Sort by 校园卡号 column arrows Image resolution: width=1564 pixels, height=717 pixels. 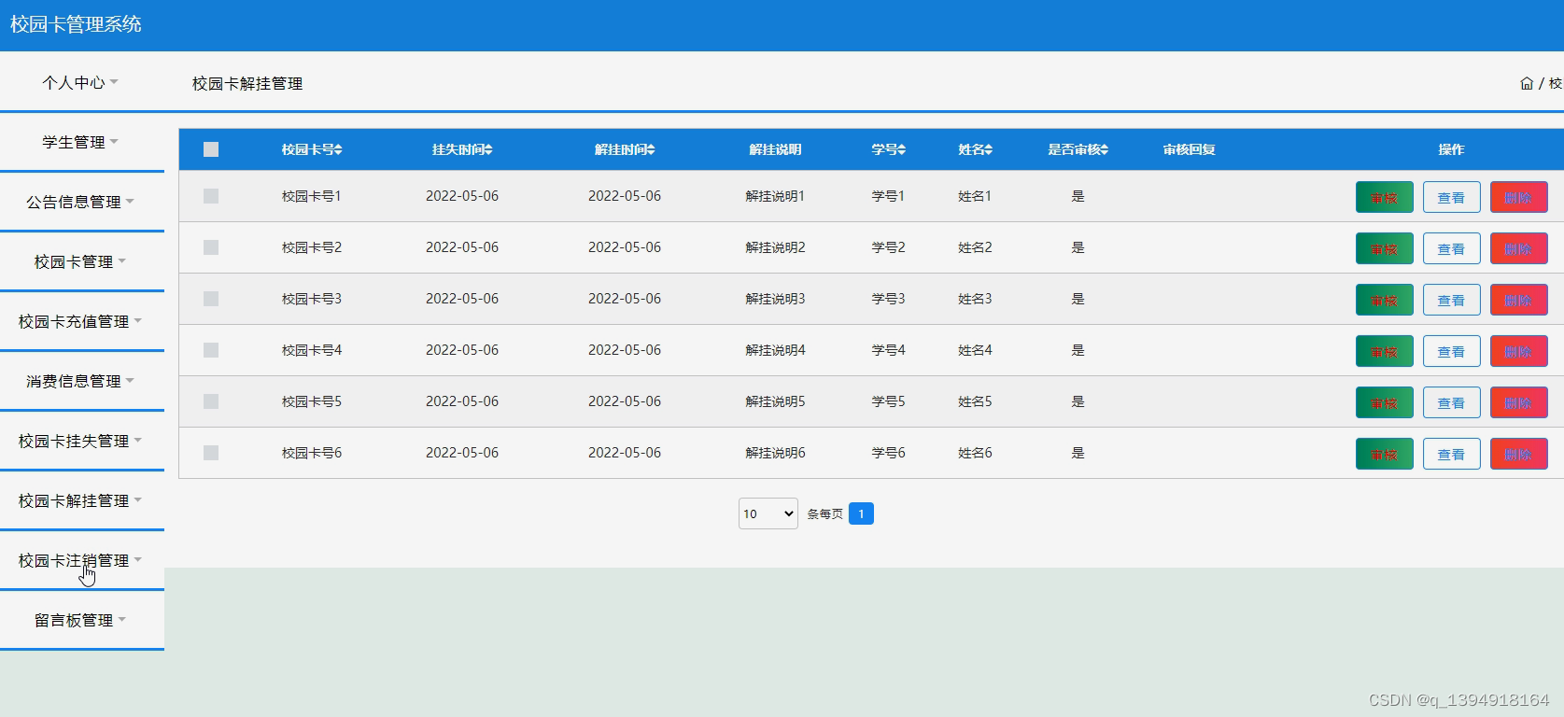click(339, 149)
